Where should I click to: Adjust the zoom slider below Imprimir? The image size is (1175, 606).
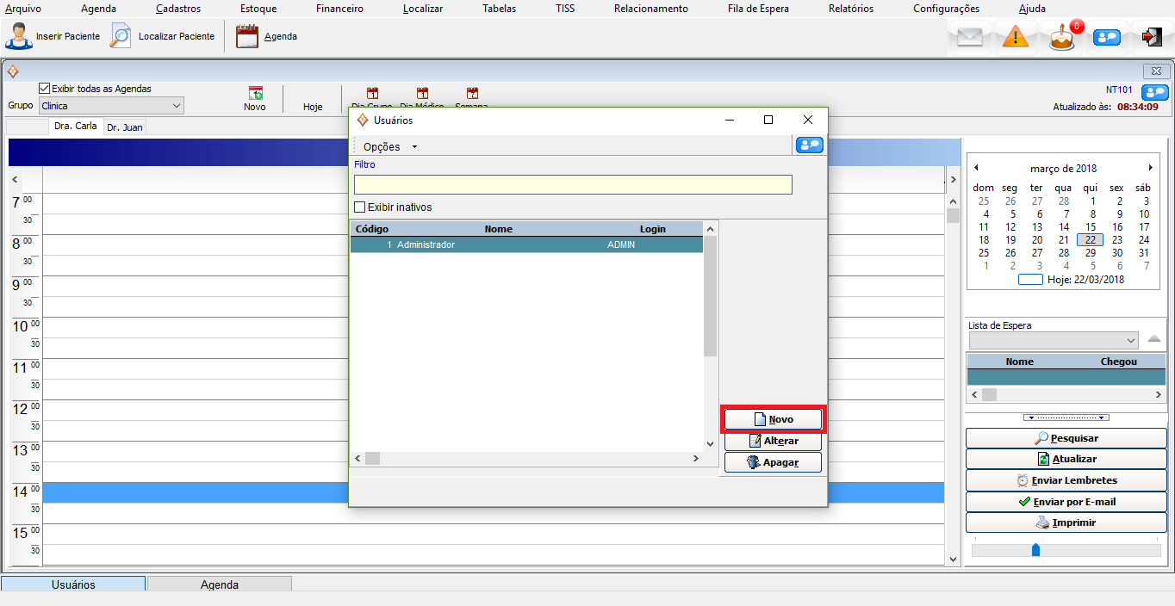pos(1035,550)
